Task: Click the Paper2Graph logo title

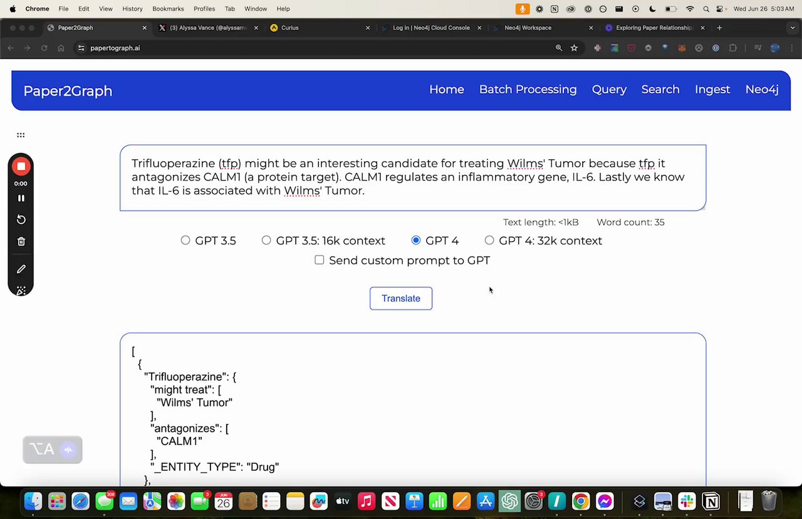Action: (68, 91)
